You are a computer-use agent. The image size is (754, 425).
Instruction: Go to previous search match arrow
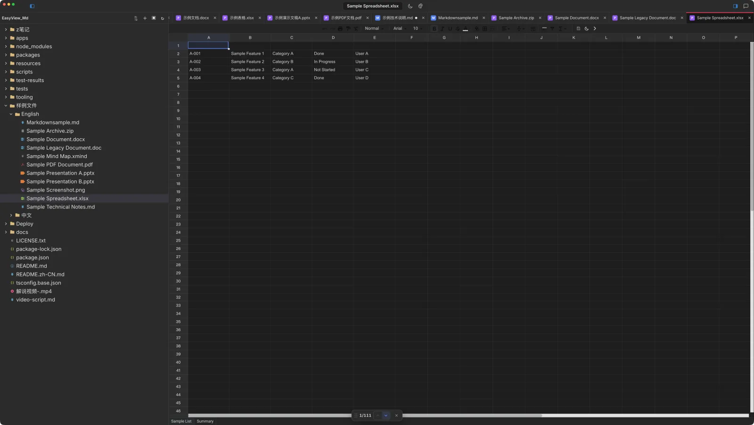click(377, 416)
